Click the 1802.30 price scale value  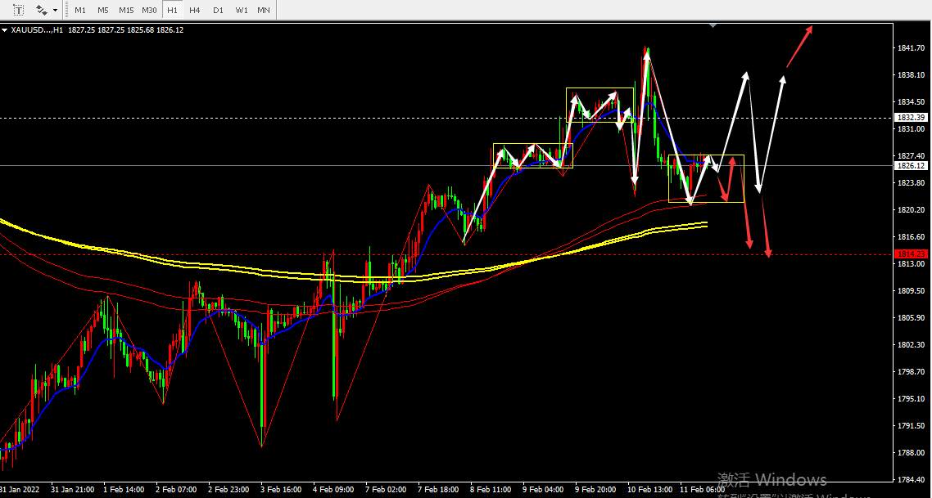pos(910,345)
